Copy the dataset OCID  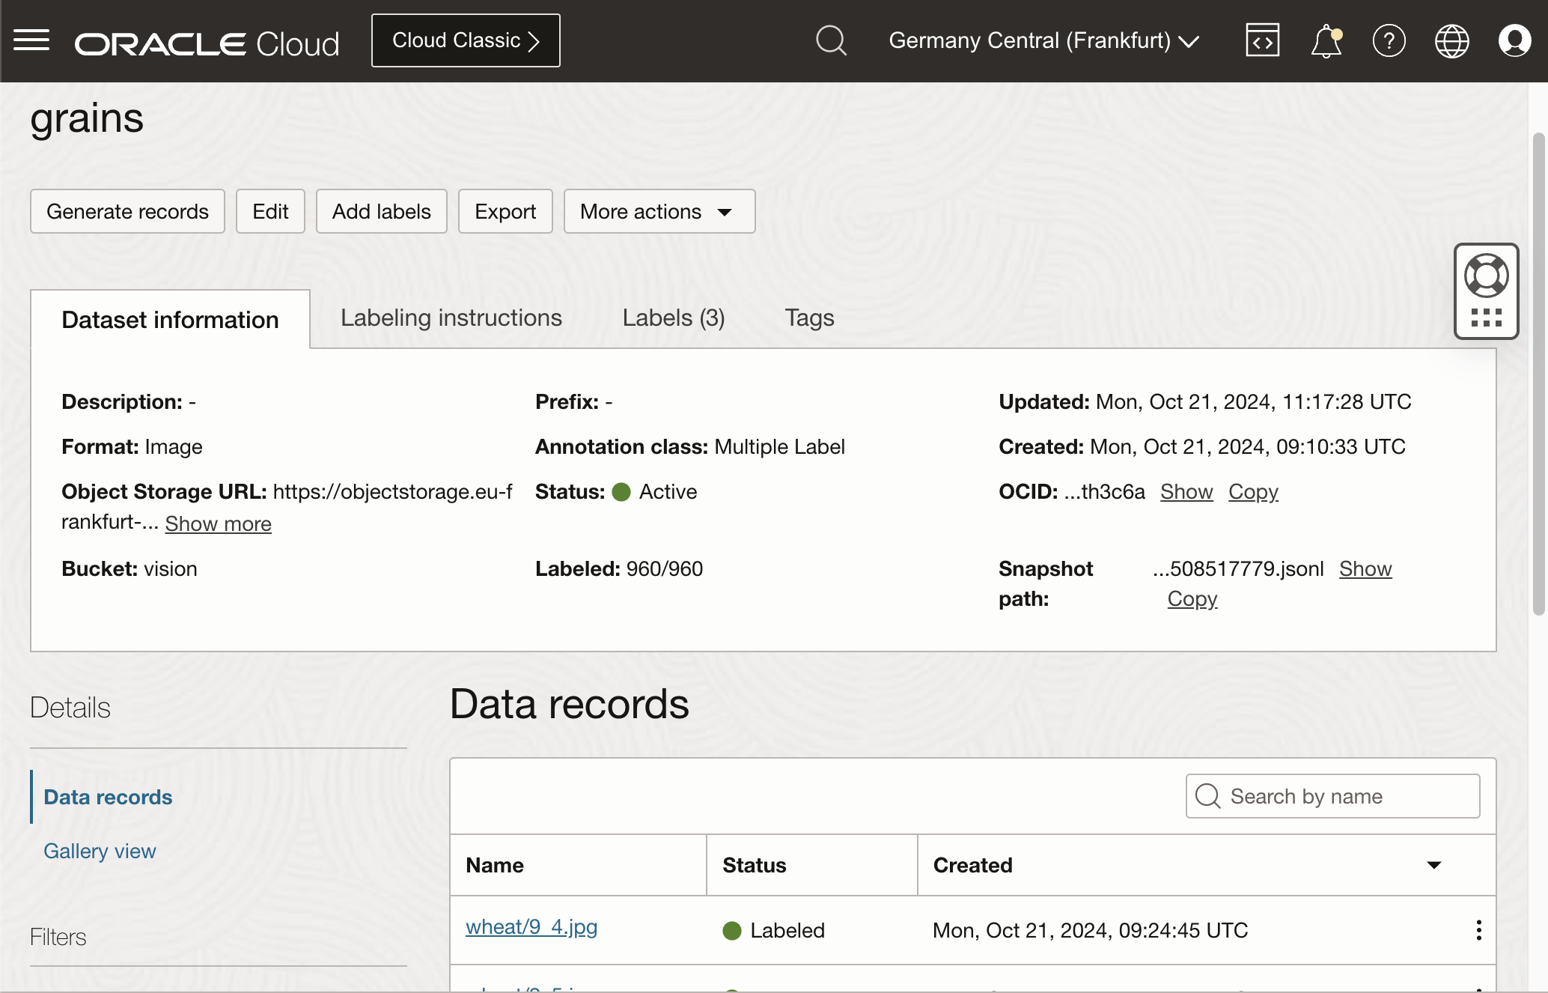tap(1253, 492)
